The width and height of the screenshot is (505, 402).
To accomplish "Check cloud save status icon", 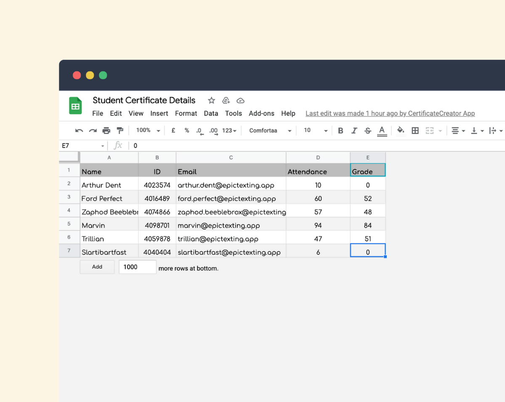I will coord(241,100).
